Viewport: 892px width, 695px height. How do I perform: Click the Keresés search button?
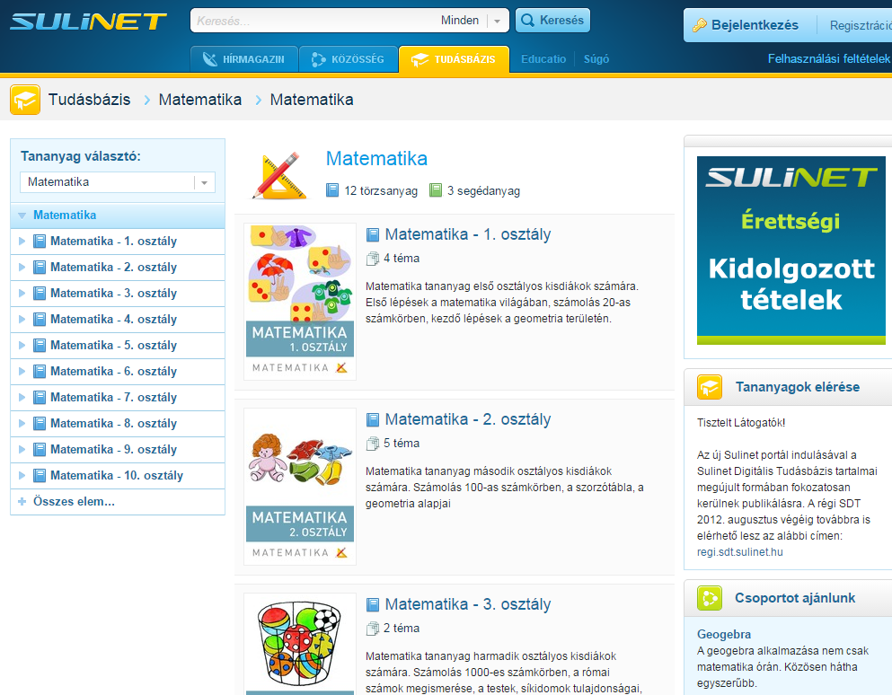[x=552, y=21]
